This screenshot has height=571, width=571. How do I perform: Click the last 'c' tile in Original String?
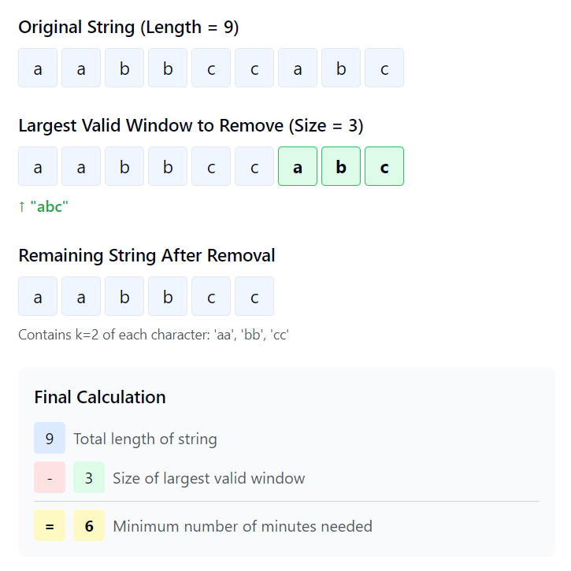(x=384, y=68)
